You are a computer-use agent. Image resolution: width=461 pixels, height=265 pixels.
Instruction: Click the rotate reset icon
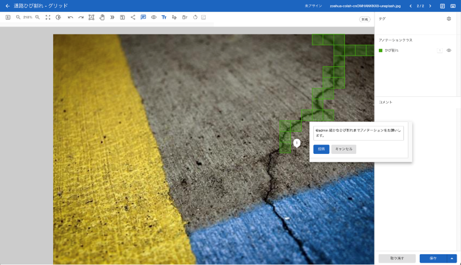pos(195,17)
